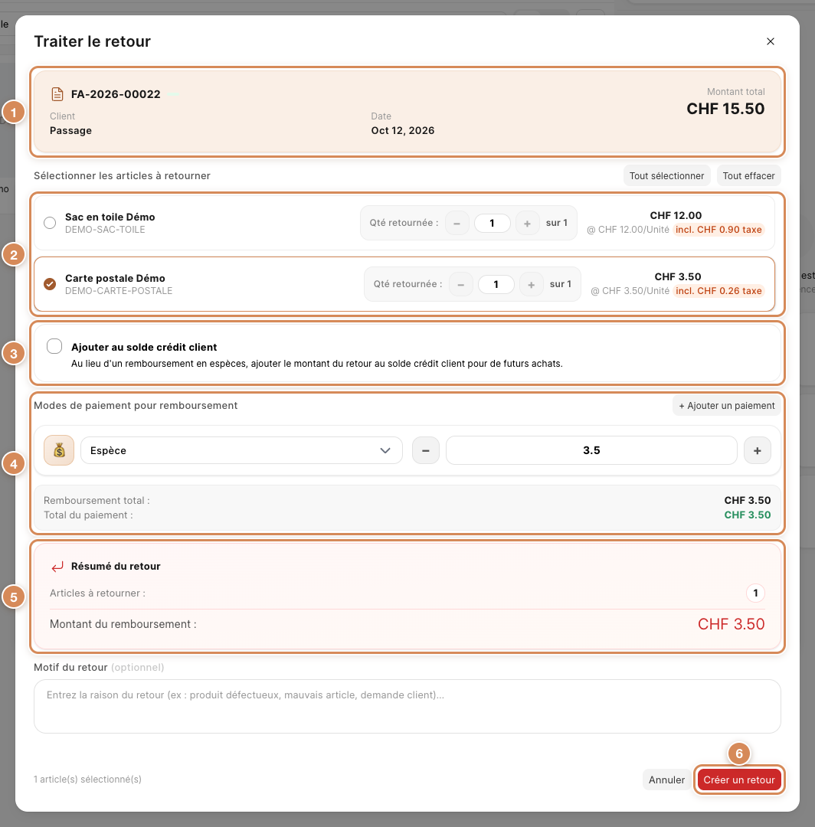Click the incl. CHF 0.90 taxe badge
This screenshot has width=815, height=827.
(x=718, y=230)
